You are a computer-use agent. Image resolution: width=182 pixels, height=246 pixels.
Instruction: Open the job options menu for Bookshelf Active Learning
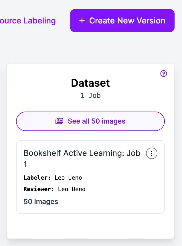152,153
